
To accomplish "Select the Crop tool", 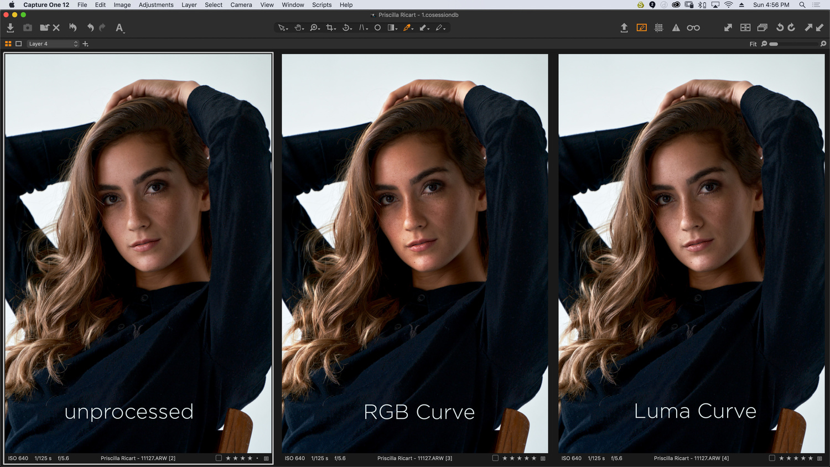I will click(330, 28).
